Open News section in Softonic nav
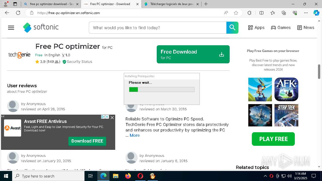 point(306,28)
